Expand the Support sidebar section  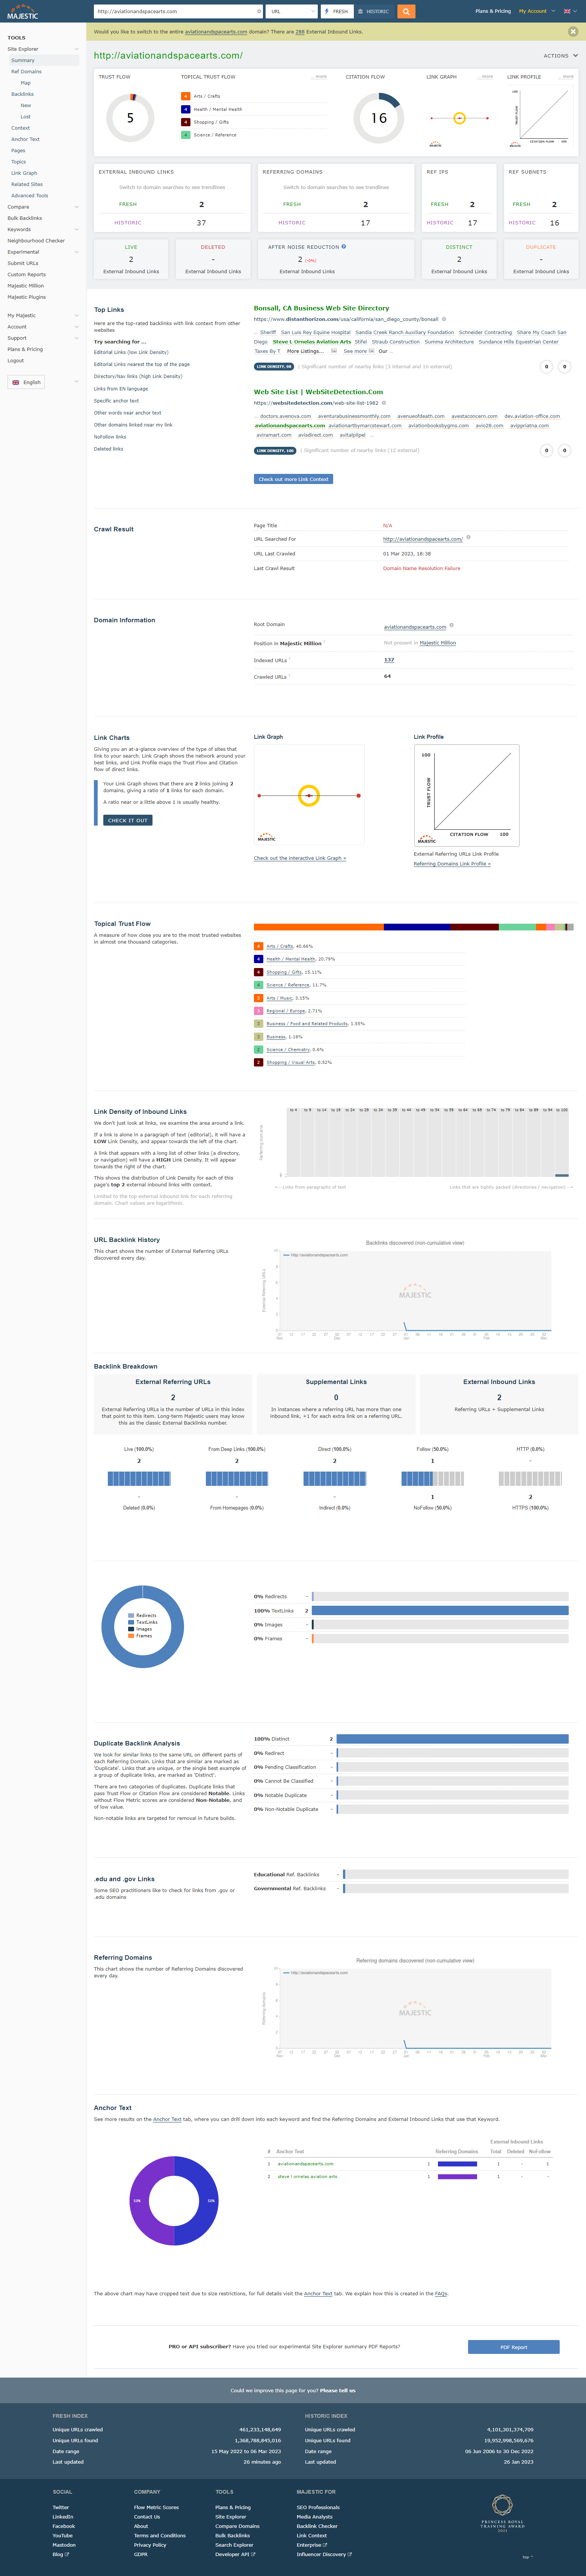76,338
